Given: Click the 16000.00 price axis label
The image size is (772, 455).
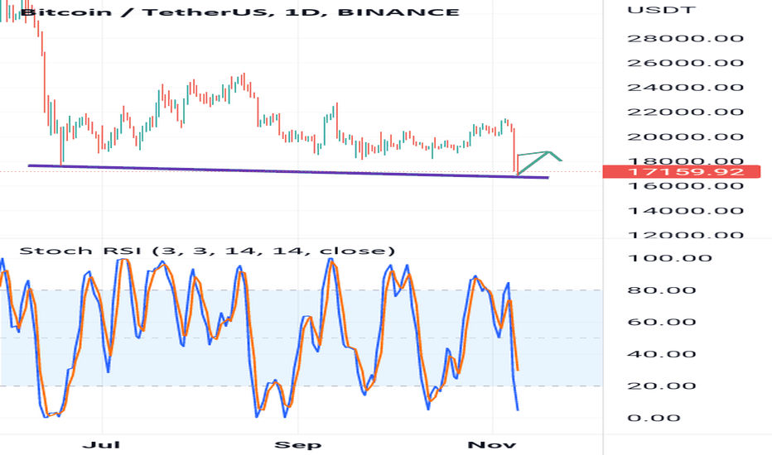Looking at the screenshot, I should (685, 186).
